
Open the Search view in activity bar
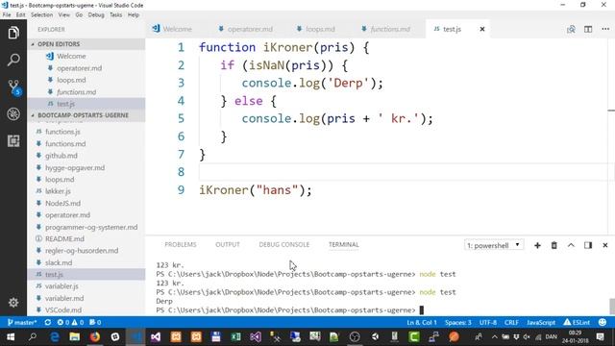tap(13, 60)
